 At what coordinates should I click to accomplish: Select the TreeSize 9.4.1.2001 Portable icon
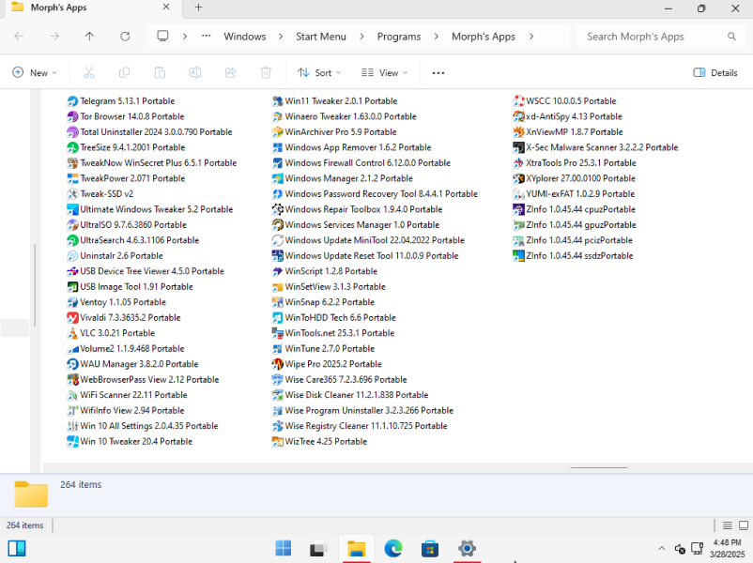(x=72, y=147)
